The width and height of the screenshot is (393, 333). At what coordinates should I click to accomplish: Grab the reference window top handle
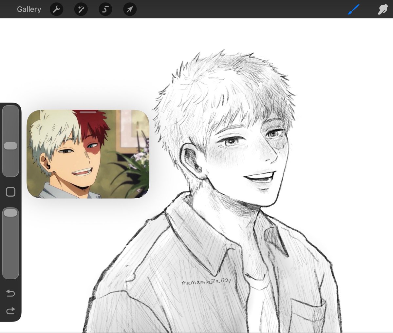88,112
